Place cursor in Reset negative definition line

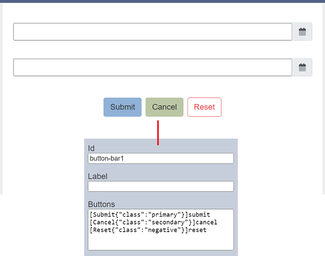coord(148,230)
